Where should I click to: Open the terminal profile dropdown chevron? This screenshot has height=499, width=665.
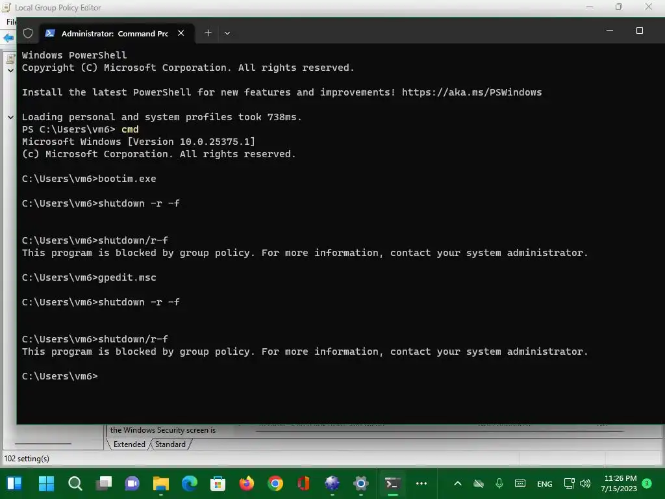pyautogui.click(x=227, y=33)
